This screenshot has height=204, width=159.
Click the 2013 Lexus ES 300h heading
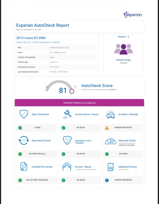(31, 38)
